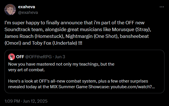The width and height of the screenshot is (169, 106).
Task: Open exaheva's profile avatar picture
Action: coord(10,10)
